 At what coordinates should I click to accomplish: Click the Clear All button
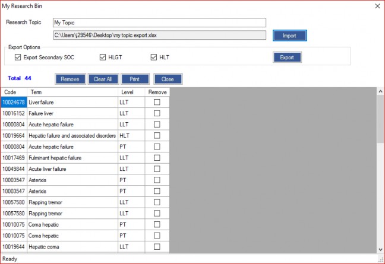pyautogui.click(x=103, y=79)
